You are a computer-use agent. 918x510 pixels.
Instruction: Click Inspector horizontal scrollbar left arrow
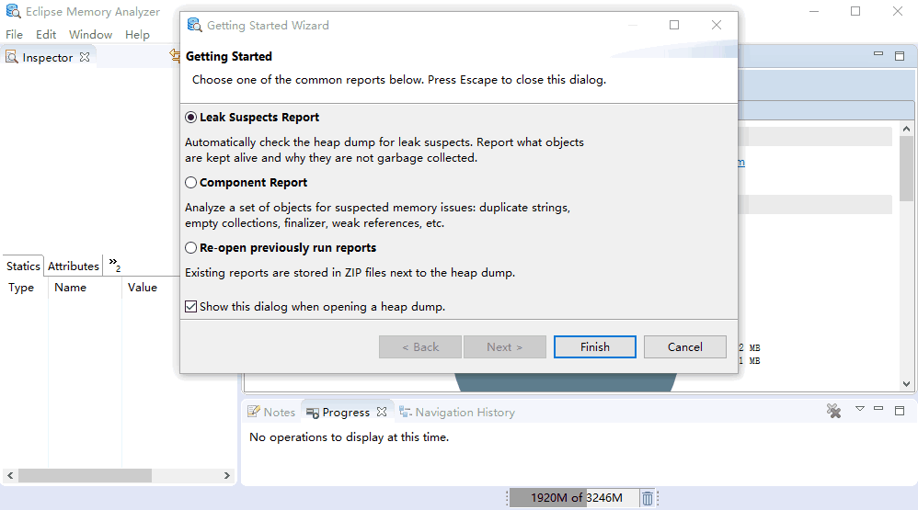point(10,475)
